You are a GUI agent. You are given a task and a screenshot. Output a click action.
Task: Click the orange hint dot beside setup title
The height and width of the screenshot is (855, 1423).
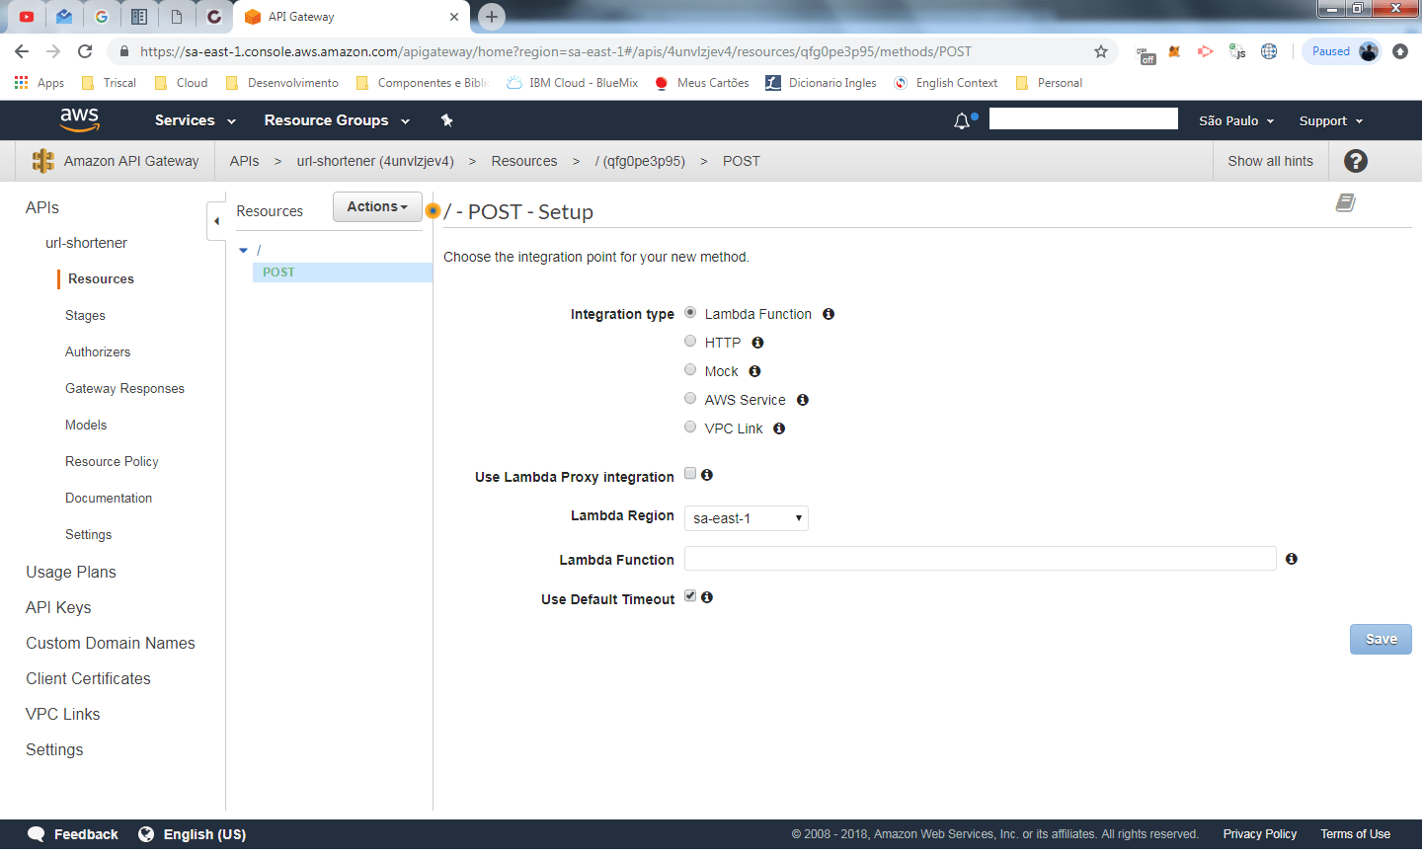coord(433,211)
